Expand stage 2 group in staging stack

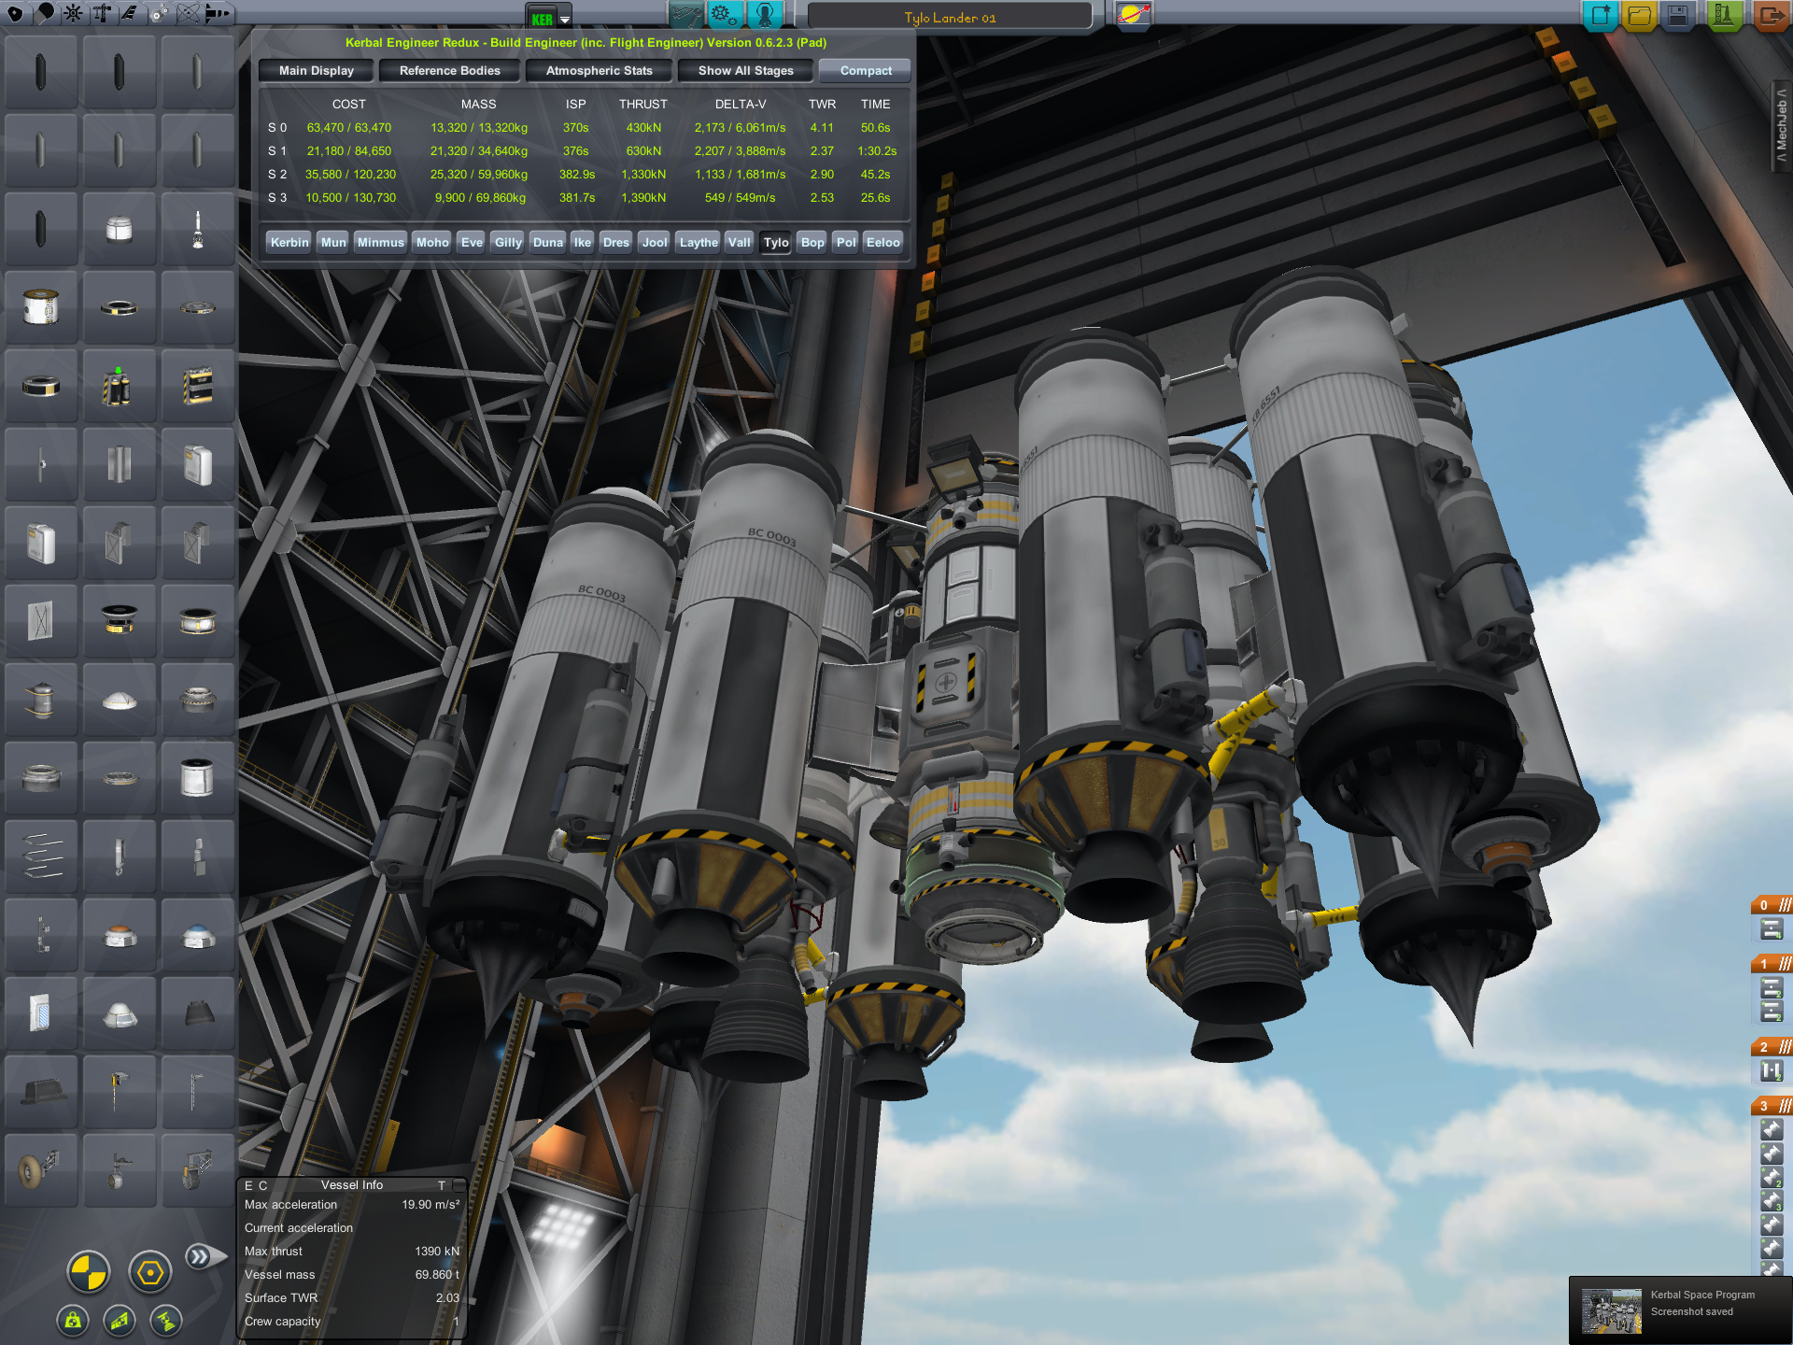click(x=1772, y=1047)
